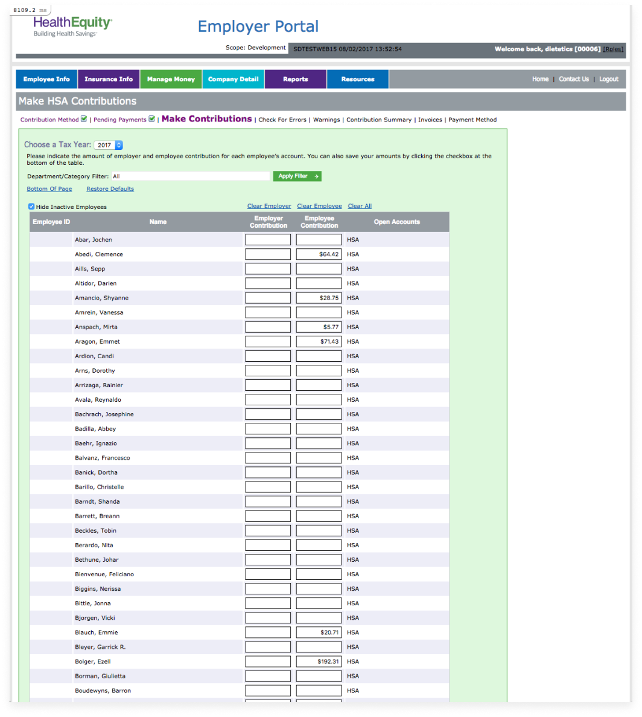Click the Employee ID column header
The image size is (642, 717).
[51, 222]
